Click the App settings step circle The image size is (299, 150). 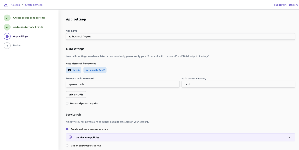(7, 36)
